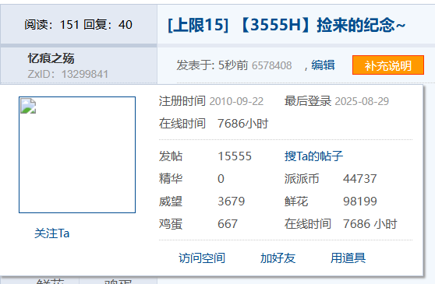This screenshot has width=435, height=284.
Task: Click username 忆痕之殇
Action: point(51,58)
